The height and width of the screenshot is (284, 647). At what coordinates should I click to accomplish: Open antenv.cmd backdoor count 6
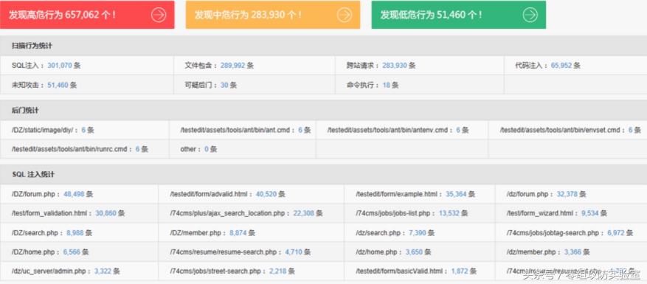tap(458, 130)
